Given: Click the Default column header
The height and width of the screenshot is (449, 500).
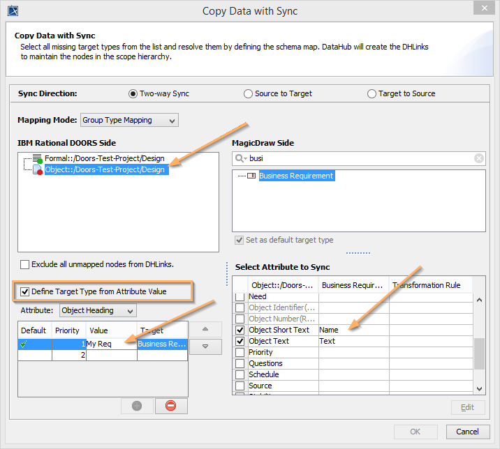Looking at the screenshot, I should (x=35, y=330).
